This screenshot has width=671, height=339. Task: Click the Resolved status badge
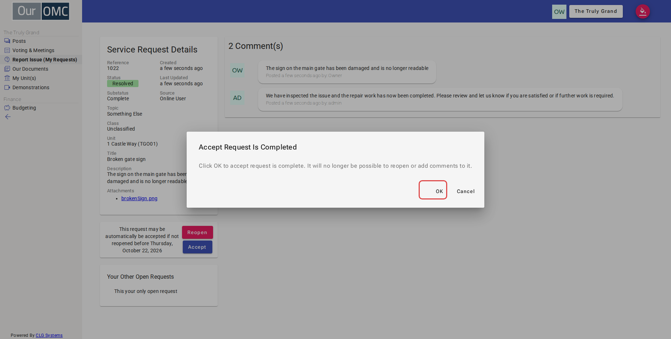(x=123, y=84)
